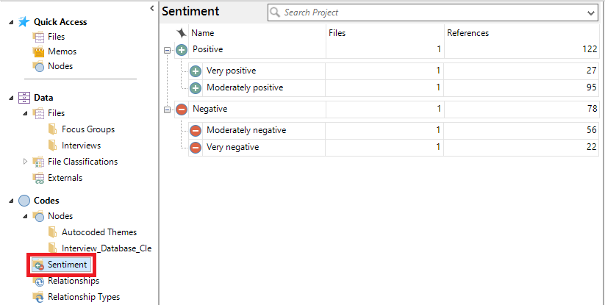This screenshot has width=605, height=305.
Task: Expand the File Classifications branch
Action: [26, 162]
